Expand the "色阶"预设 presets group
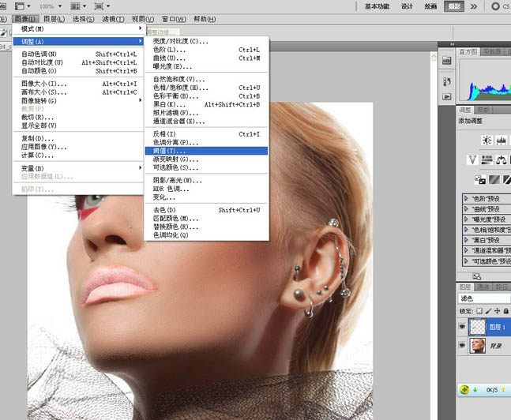The width and height of the screenshot is (511, 420). [466, 198]
